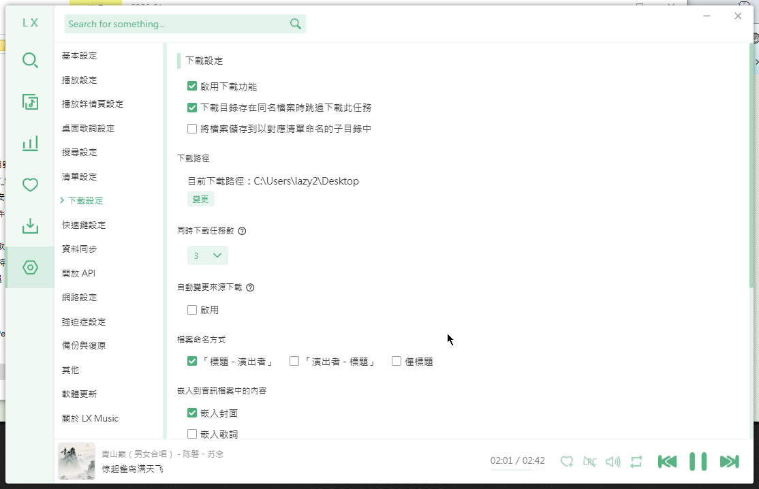
Task: Go to 關於 LX Music section
Action: [x=90, y=418]
